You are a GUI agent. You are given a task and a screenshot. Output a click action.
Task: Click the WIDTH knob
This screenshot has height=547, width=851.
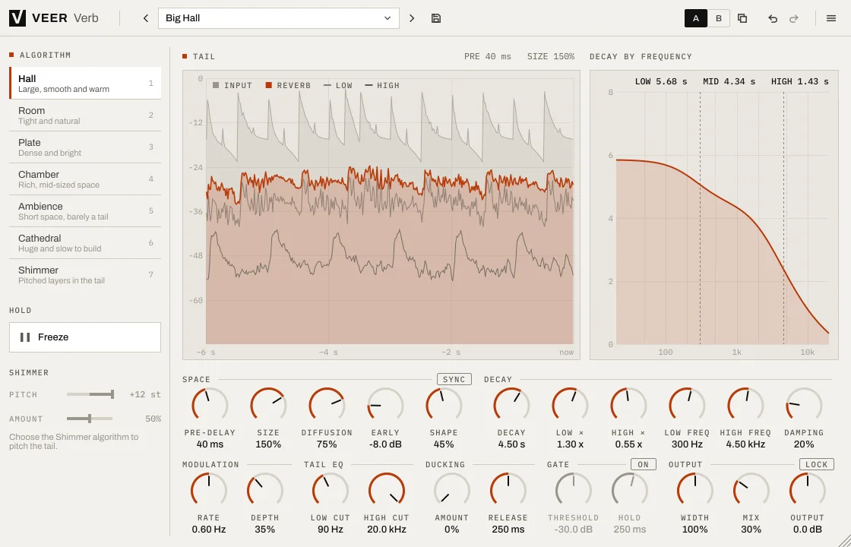[x=694, y=491]
